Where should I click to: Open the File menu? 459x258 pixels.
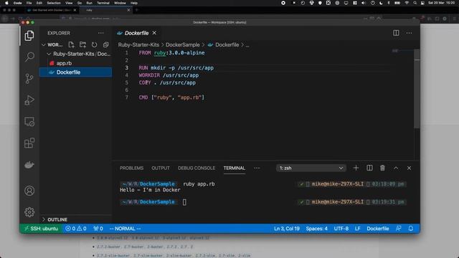(29, 3)
